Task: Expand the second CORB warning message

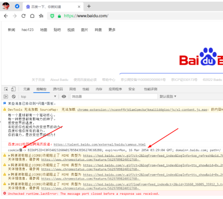Action: click(9, 165)
